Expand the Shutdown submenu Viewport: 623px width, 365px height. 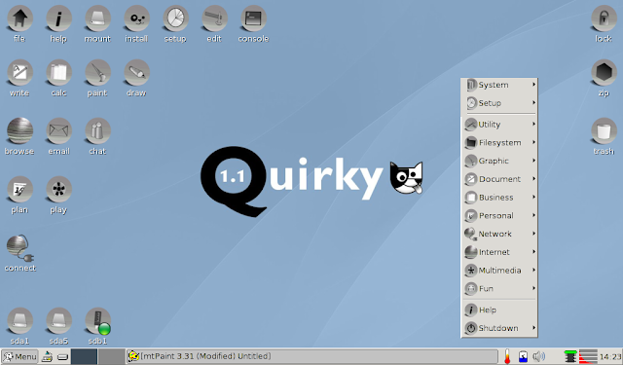pos(499,328)
